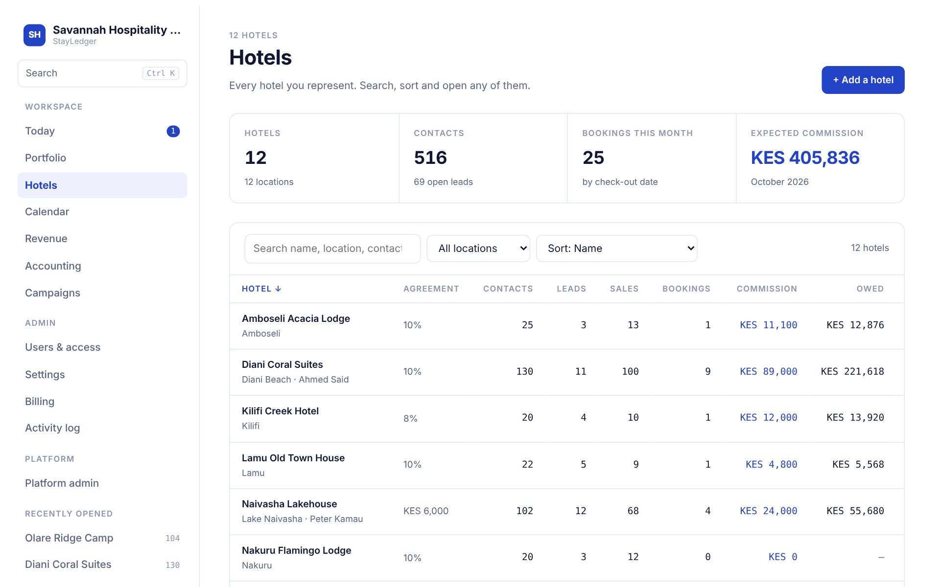Open recently opened Olare Ridge Camp
Screen dimensions: 940x587
tap(102, 538)
